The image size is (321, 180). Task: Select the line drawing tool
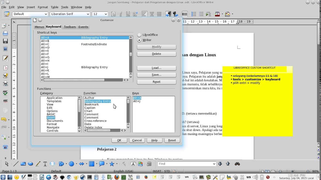(16, 164)
